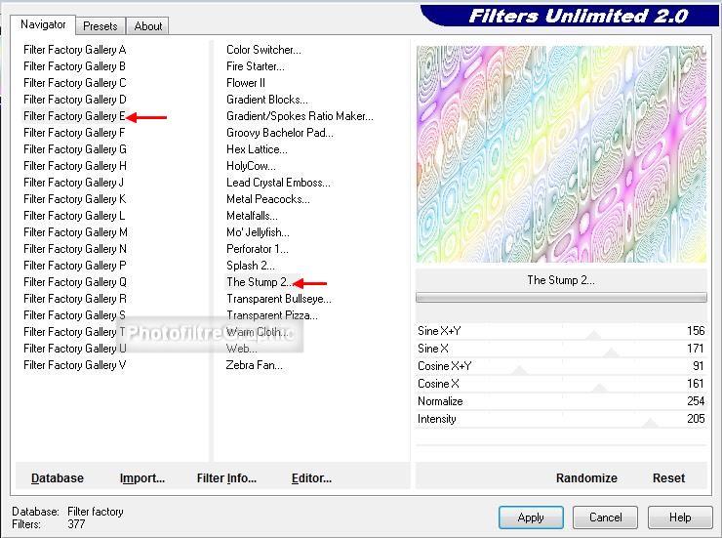
Task: Select the Navigator tab
Action: coord(44,24)
